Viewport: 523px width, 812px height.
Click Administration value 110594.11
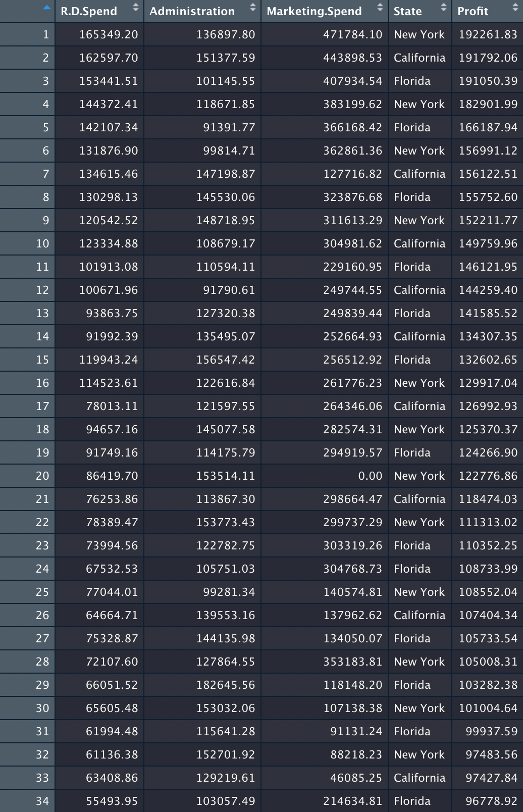(226, 267)
